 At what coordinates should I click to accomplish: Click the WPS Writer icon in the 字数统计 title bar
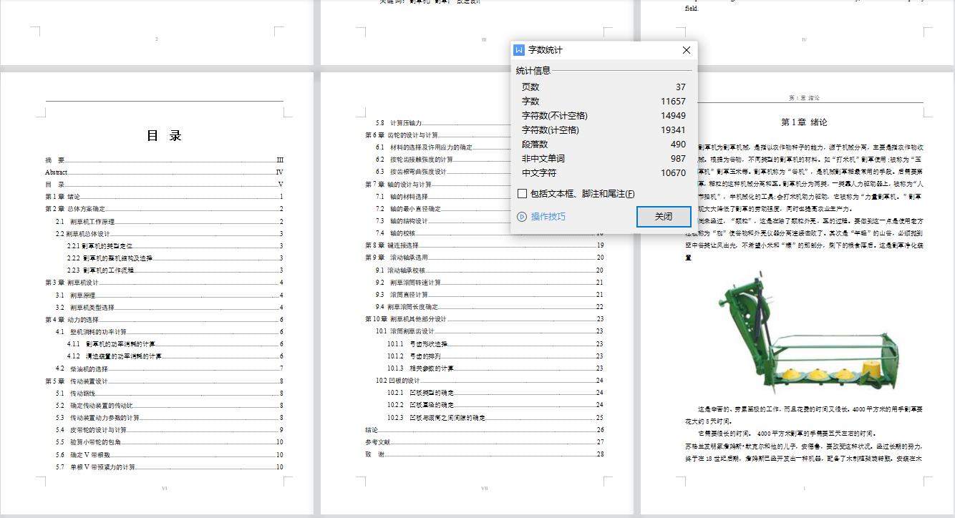click(519, 50)
